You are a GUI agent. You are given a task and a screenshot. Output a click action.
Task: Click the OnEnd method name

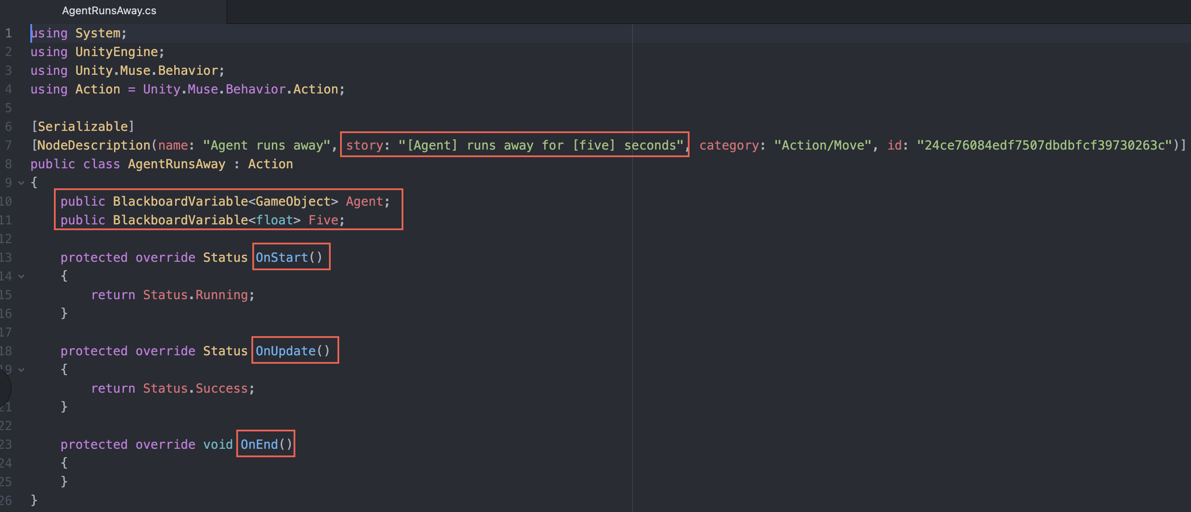coord(259,444)
